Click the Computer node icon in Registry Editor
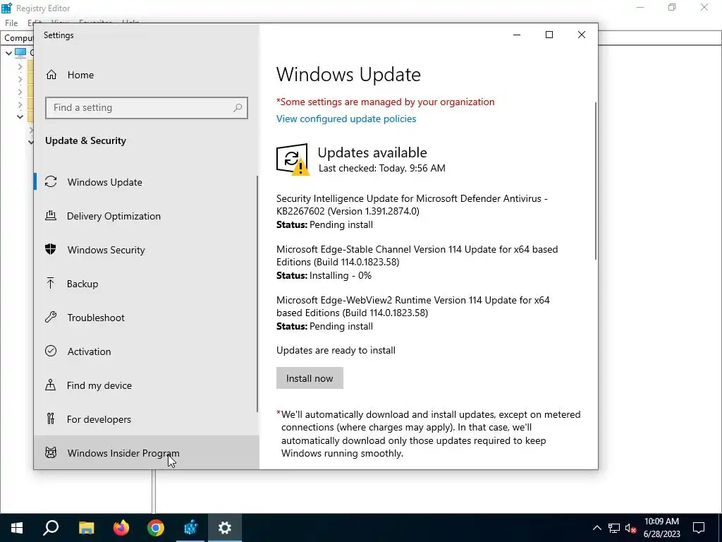The height and width of the screenshot is (542, 722). (x=20, y=52)
